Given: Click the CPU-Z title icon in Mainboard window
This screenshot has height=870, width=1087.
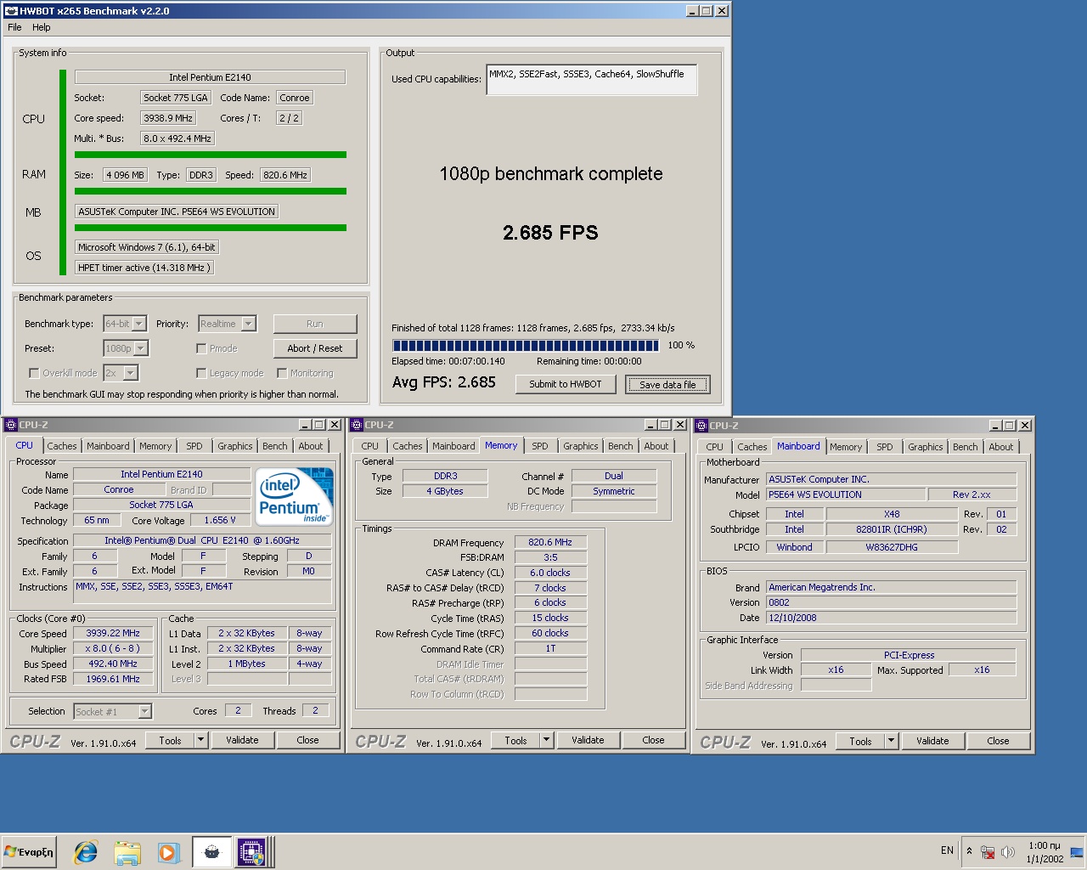Looking at the screenshot, I should coord(701,425).
